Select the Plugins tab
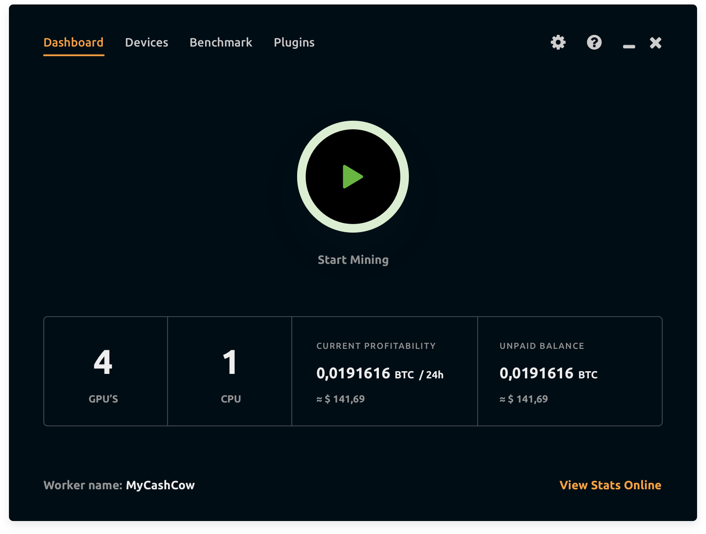Screen dimensions: 706x534 click(294, 42)
